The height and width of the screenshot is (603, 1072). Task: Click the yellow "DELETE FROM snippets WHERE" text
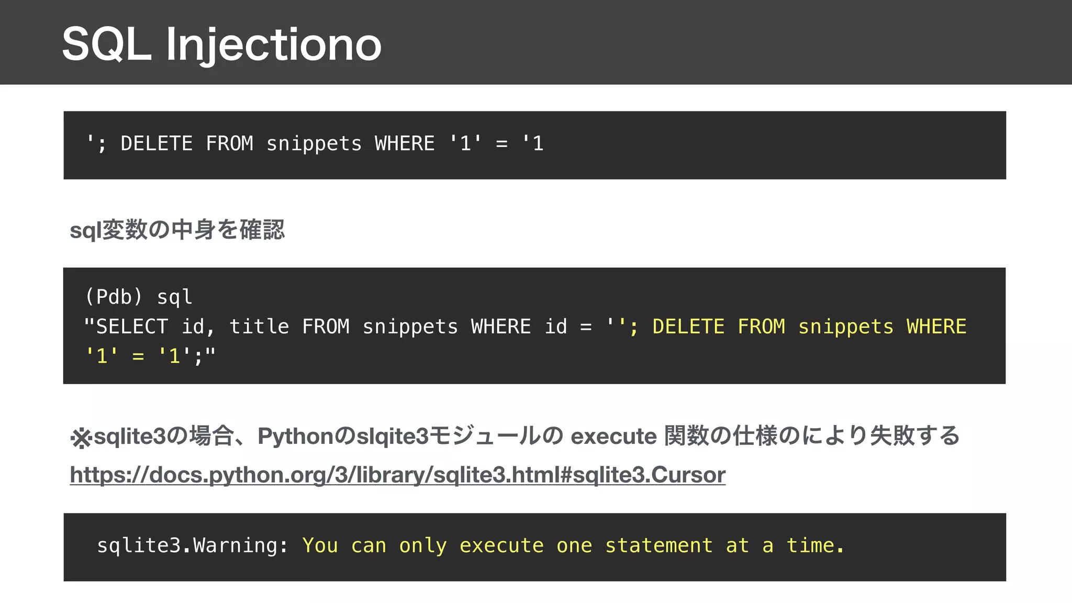pos(809,327)
